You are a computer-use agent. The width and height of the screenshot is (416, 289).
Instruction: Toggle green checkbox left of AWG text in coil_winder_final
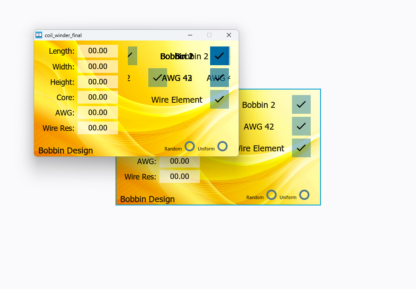(x=158, y=78)
